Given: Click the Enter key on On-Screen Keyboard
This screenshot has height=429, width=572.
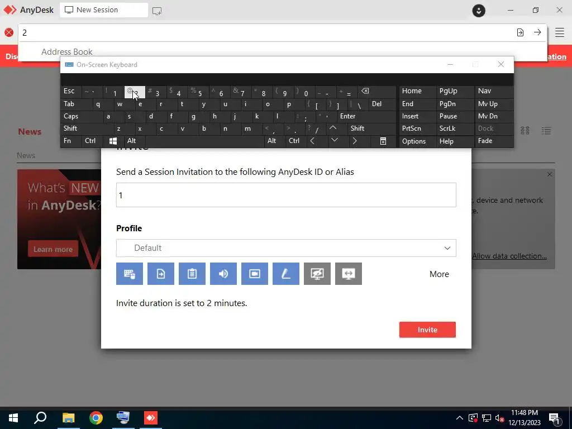Looking at the screenshot, I should (366, 116).
